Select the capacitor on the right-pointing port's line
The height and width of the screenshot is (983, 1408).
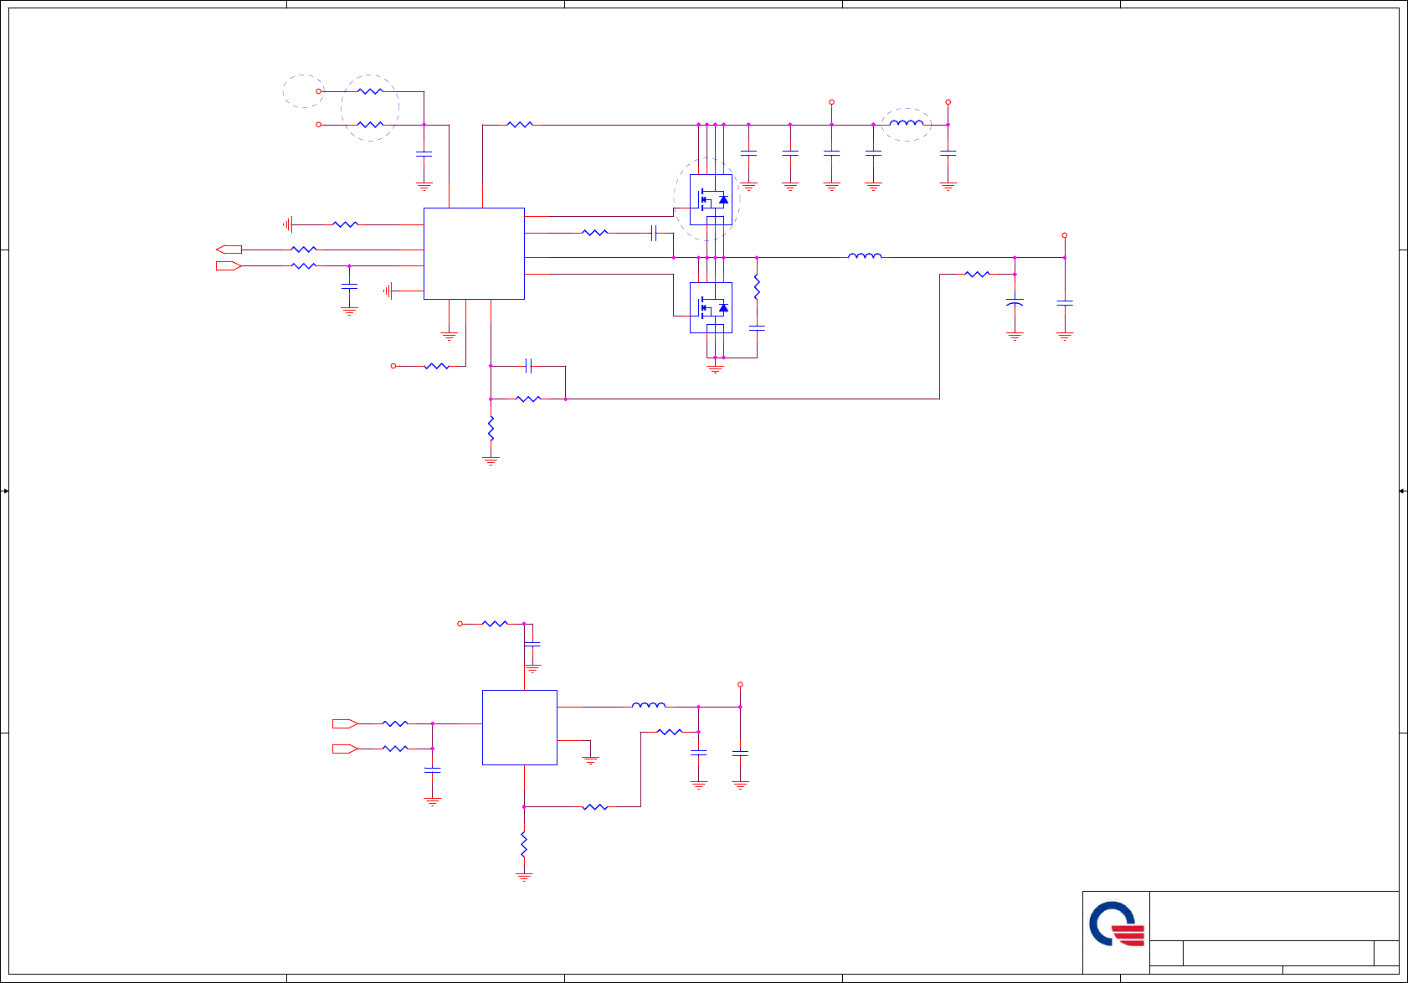350,287
